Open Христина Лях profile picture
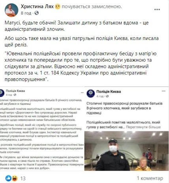This screenshot has width=169, height=183. (11, 10)
